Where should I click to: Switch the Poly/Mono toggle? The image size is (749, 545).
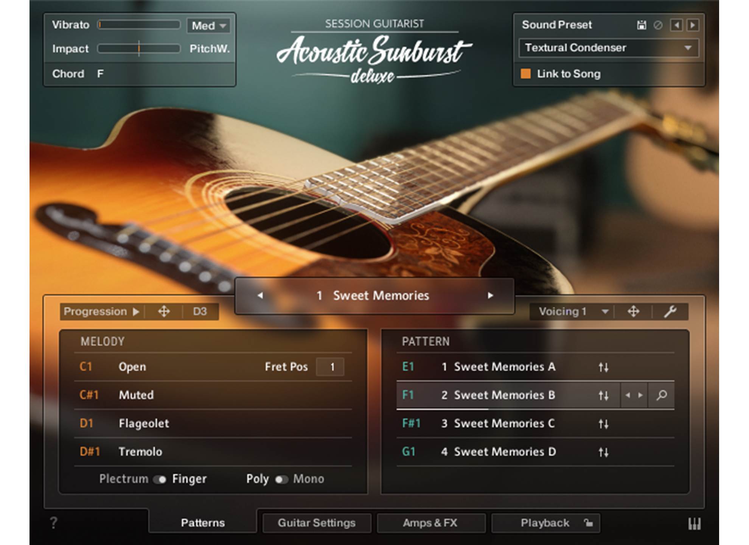pos(281,480)
